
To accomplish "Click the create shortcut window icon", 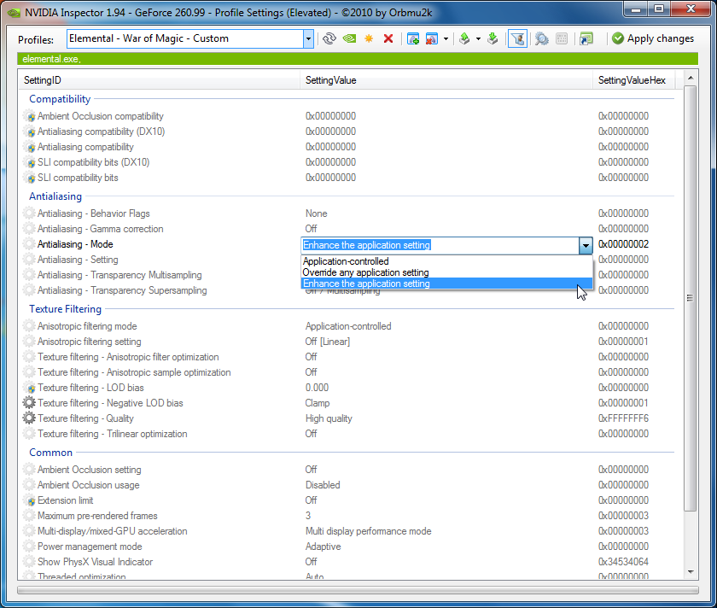I will [586, 38].
